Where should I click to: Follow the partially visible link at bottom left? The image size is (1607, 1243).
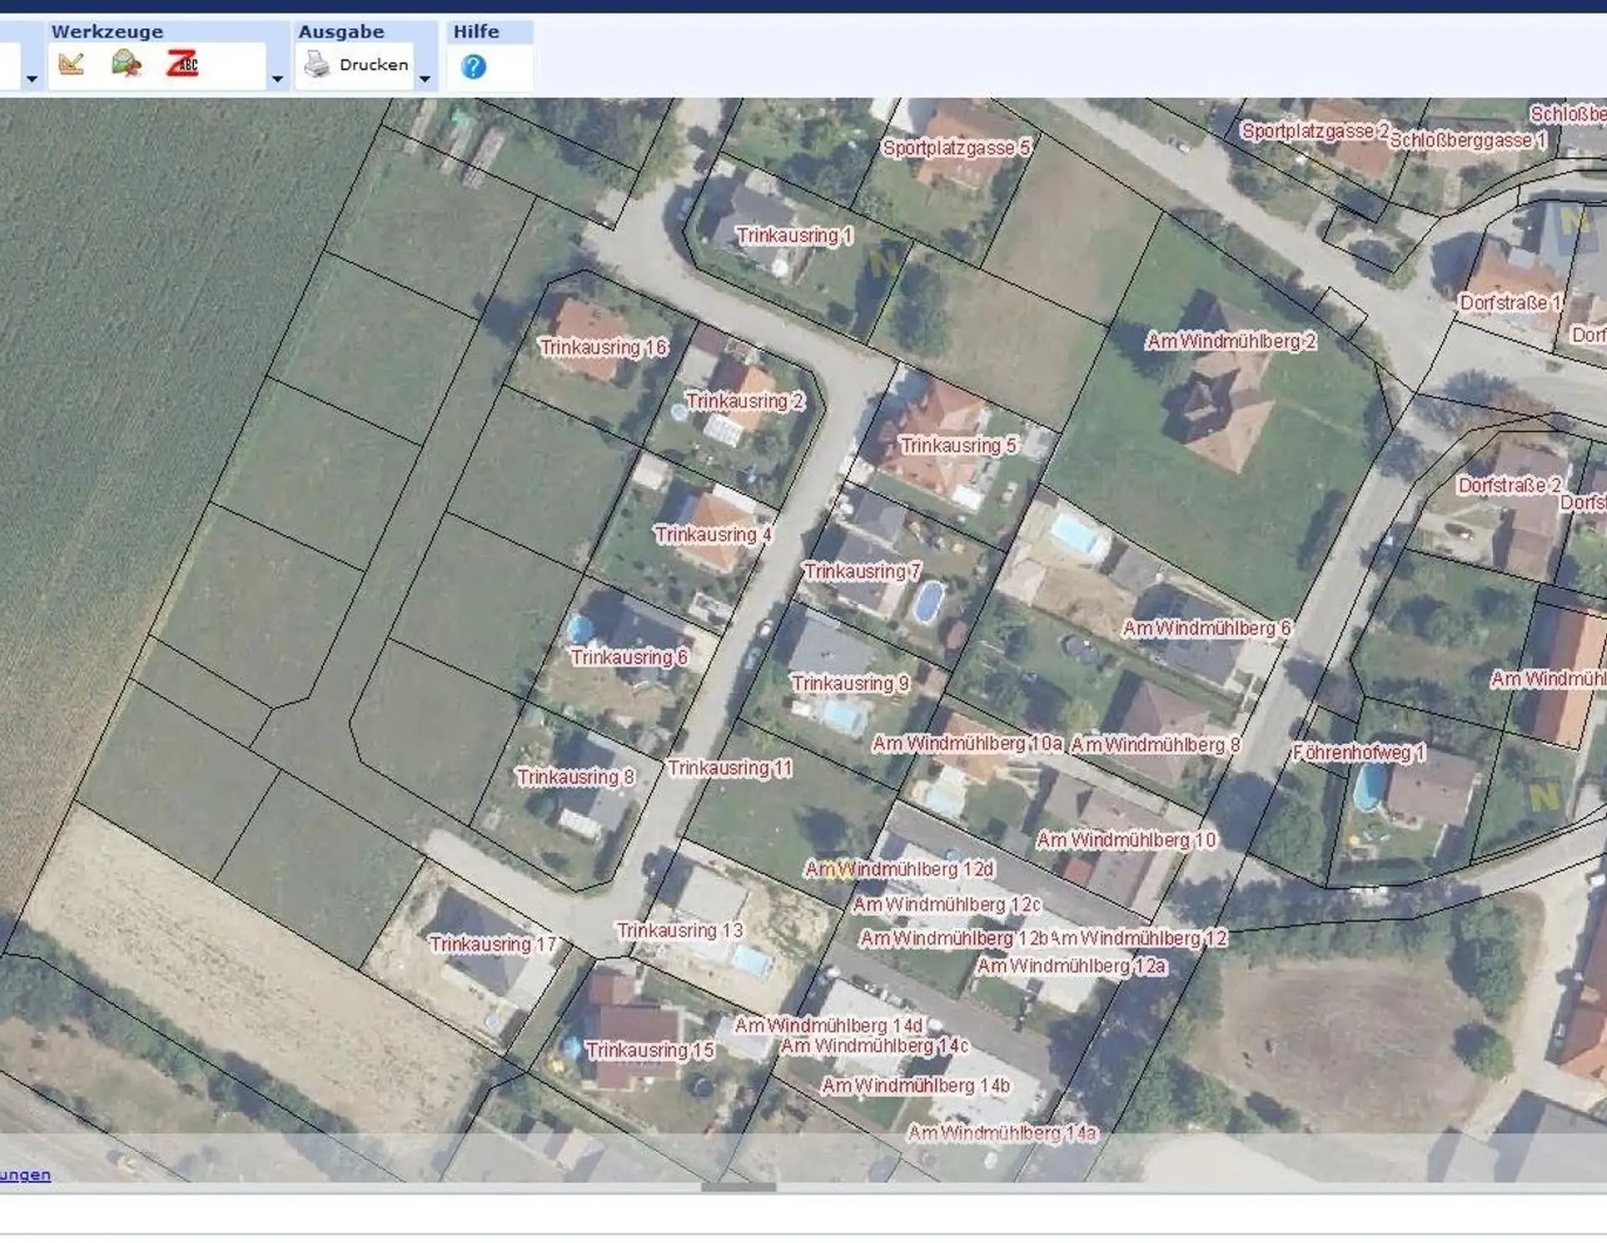pyautogui.click(x=25, y=1174)
